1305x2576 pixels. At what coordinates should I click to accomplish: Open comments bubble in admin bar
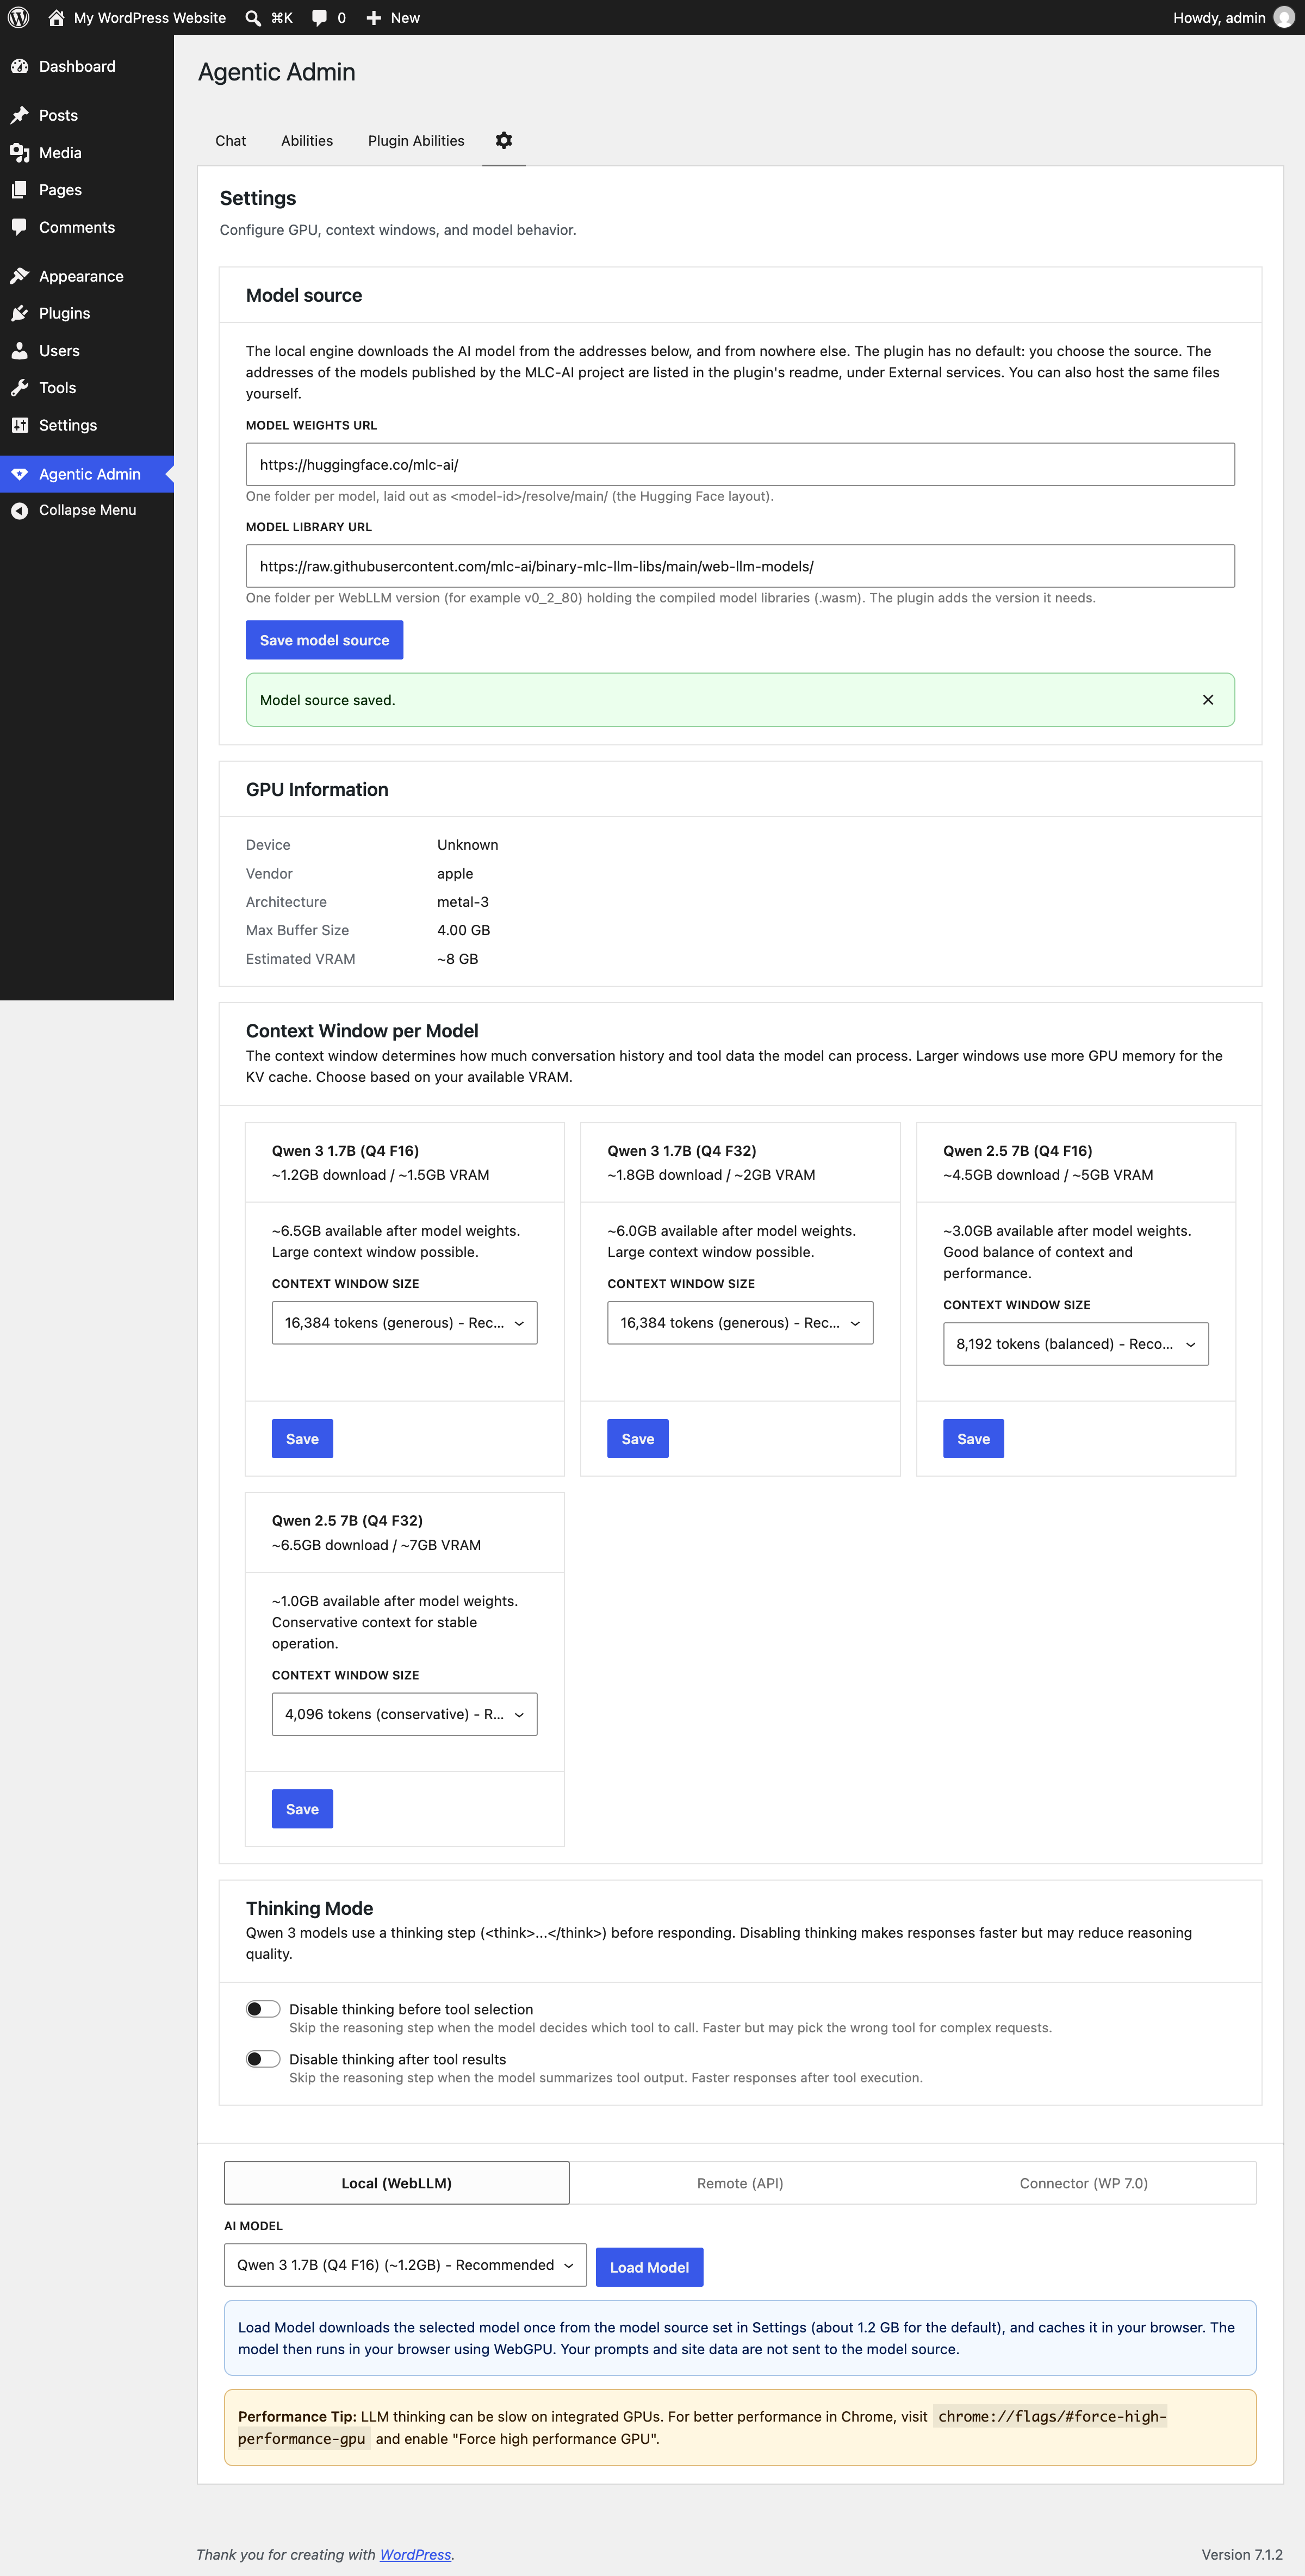click(x=319, y=17)
